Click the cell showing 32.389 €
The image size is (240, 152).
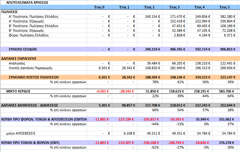(179, 31)
